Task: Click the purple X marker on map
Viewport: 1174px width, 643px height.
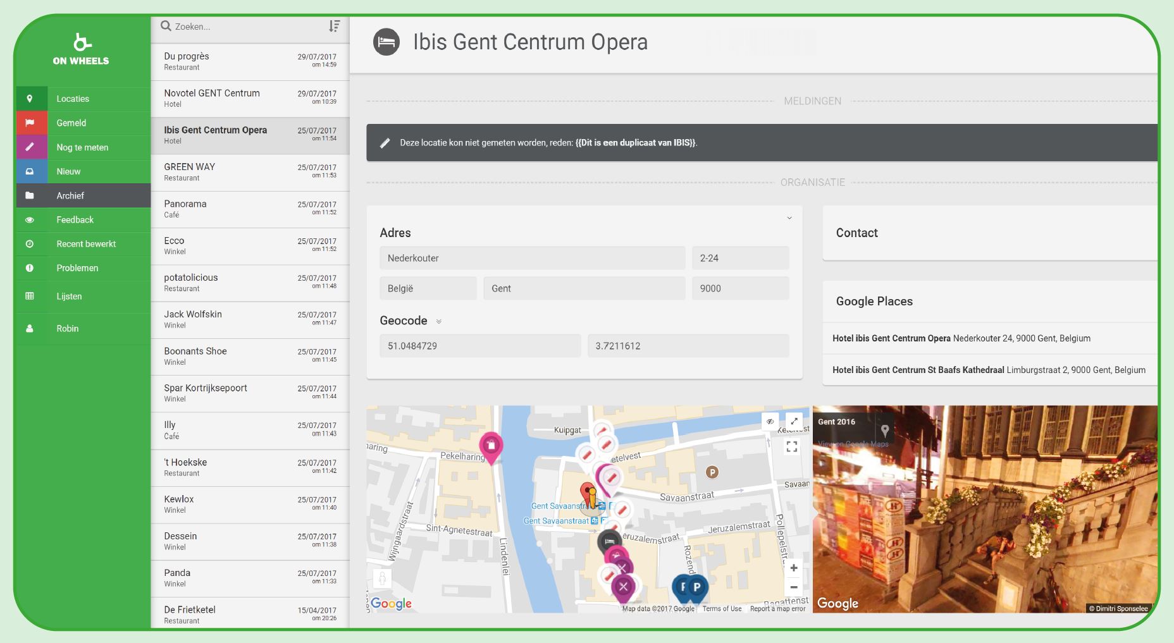Action: 624,588
